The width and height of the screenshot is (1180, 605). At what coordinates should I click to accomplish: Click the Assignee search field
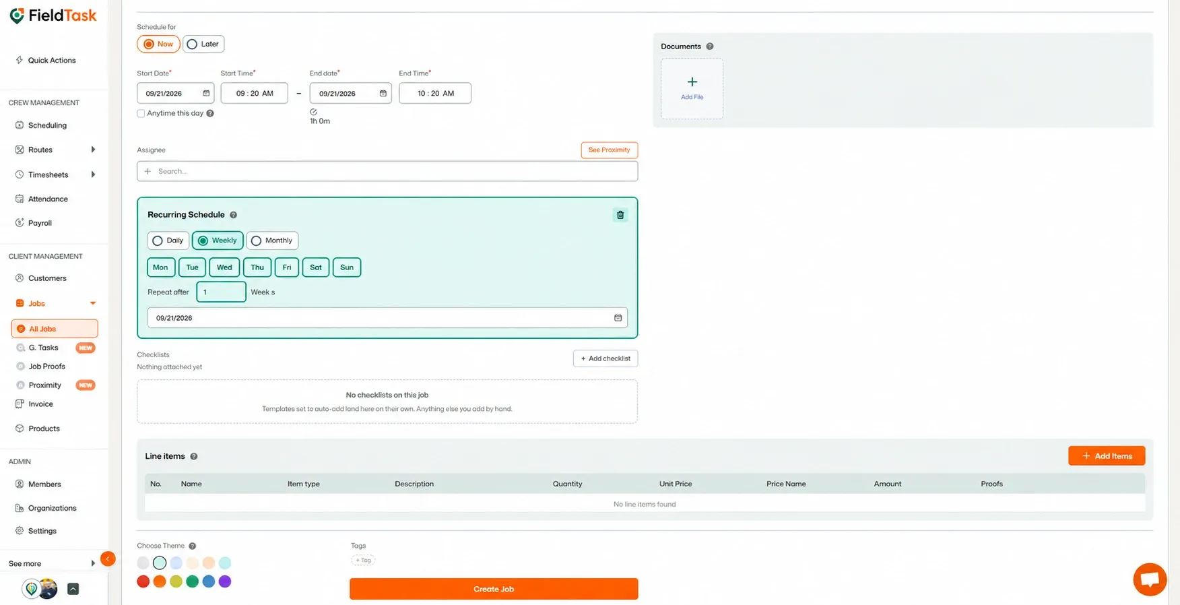[x=387, y=171]
